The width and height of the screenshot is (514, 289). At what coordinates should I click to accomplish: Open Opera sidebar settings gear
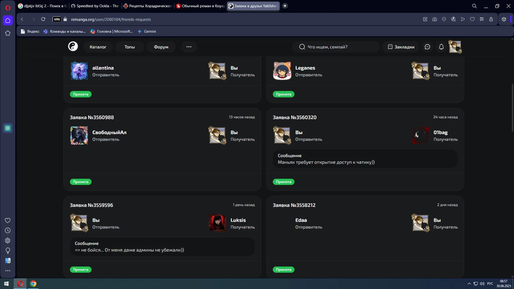pos(8,240)
